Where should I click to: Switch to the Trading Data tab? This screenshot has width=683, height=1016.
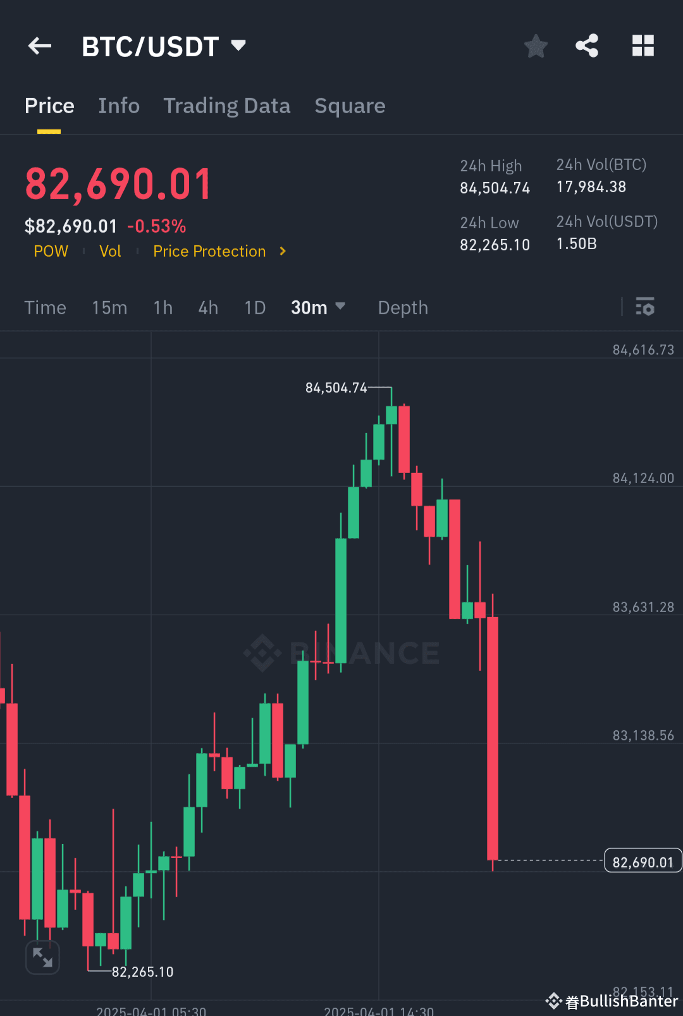tap(227, 106)
